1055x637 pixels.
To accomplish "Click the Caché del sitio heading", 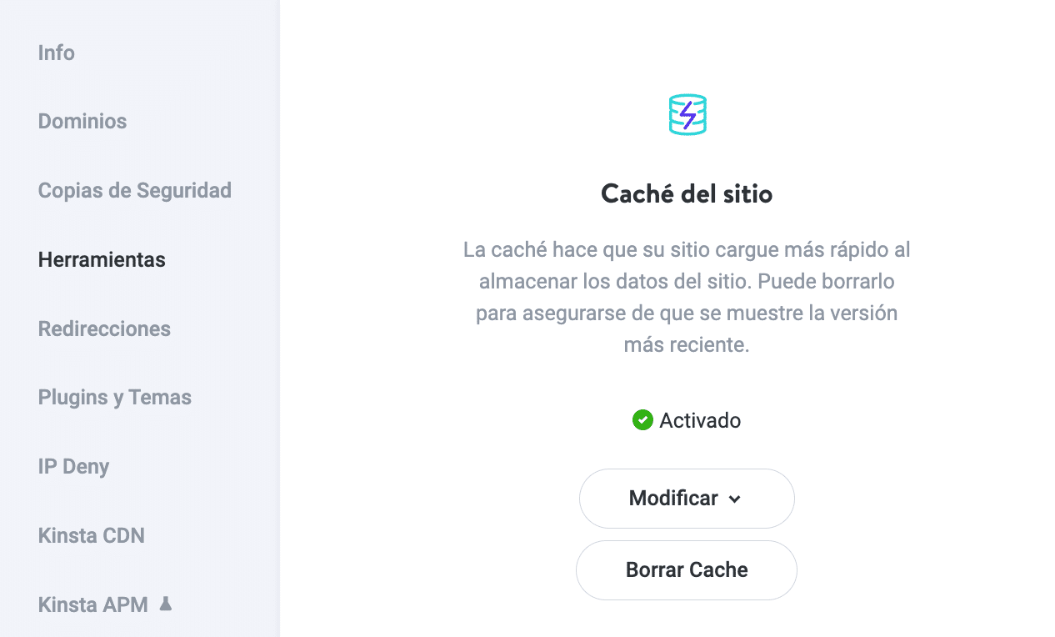I will click(x=686, y=194).
